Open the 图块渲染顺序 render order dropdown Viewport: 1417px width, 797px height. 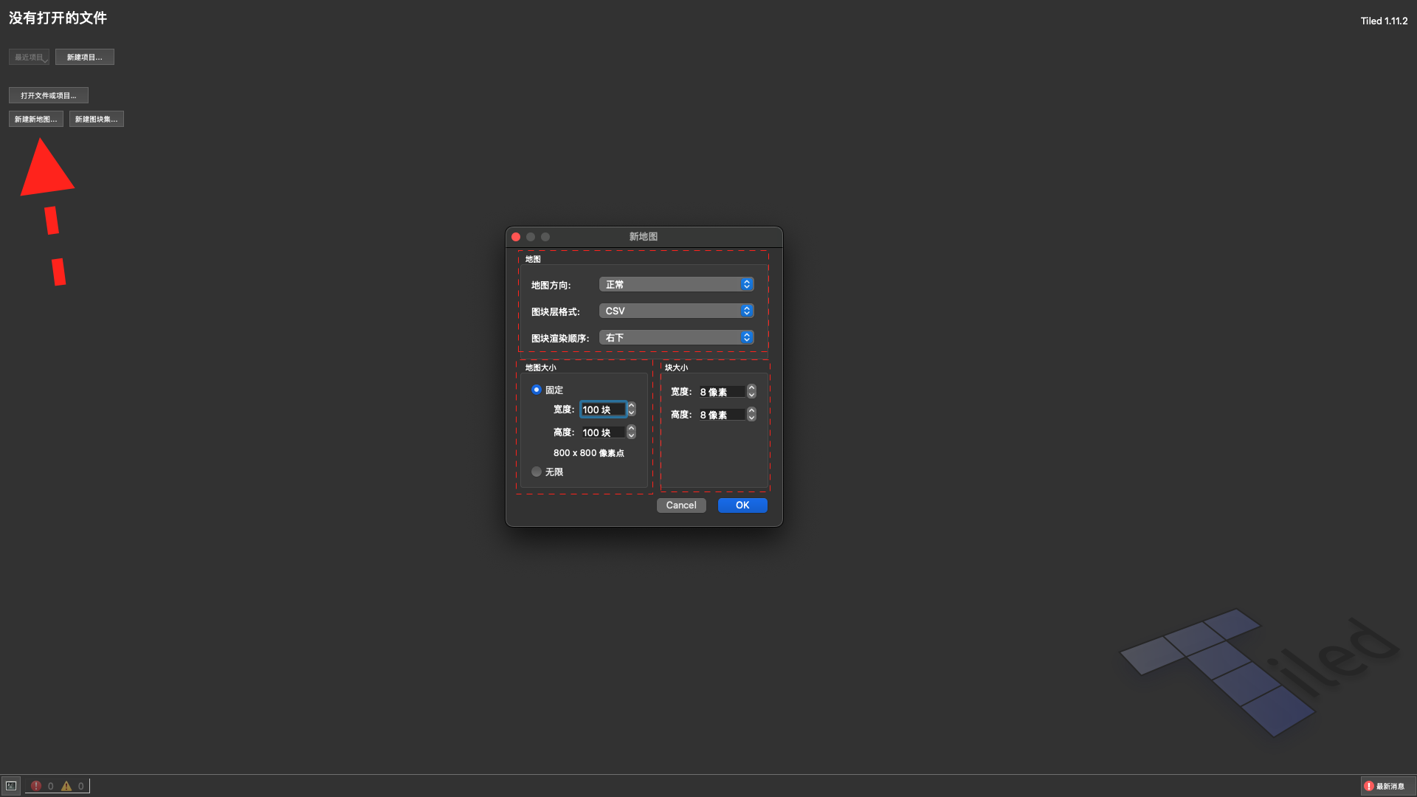[x=676, y=337]
